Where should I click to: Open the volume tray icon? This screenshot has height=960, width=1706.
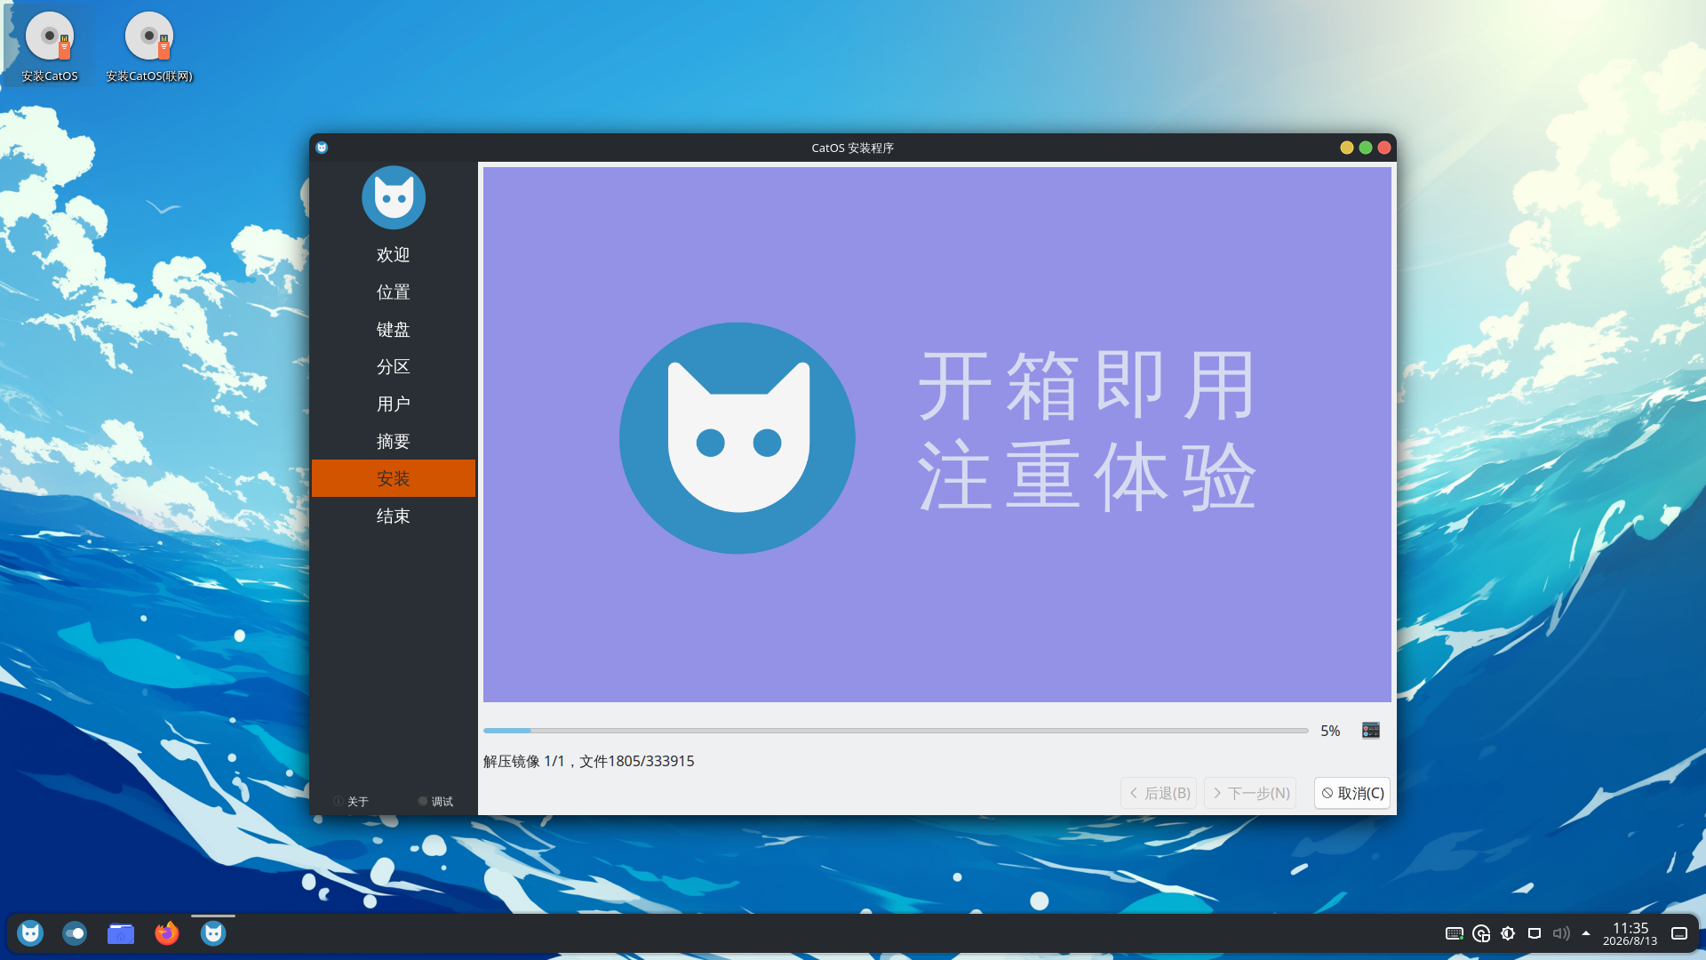pyautogui.click(x=1561, y=933)
